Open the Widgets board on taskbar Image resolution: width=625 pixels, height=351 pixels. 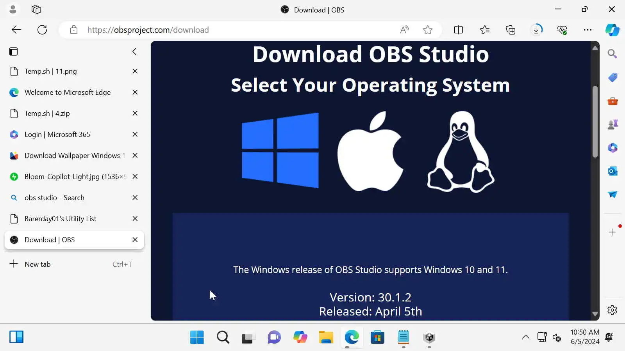tap(16, 337)
